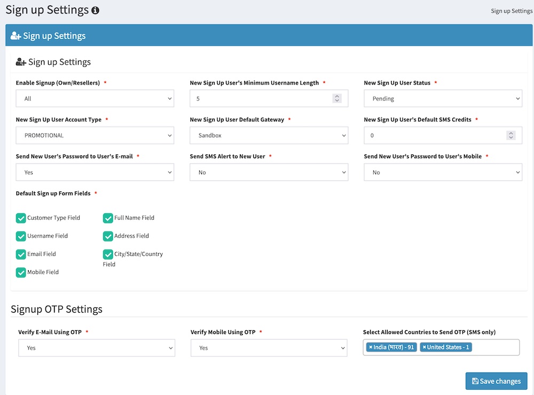The height and width of the screenshot is (395, 534).
Task: Toggle Username Field checkbox
Action: 21,236
